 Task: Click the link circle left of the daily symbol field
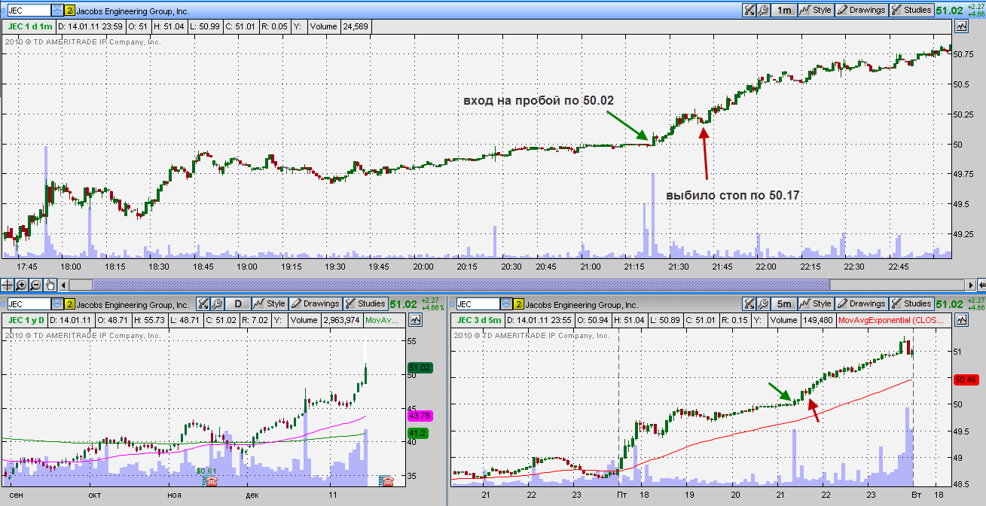pyautogui.click(x=3, y=304)
